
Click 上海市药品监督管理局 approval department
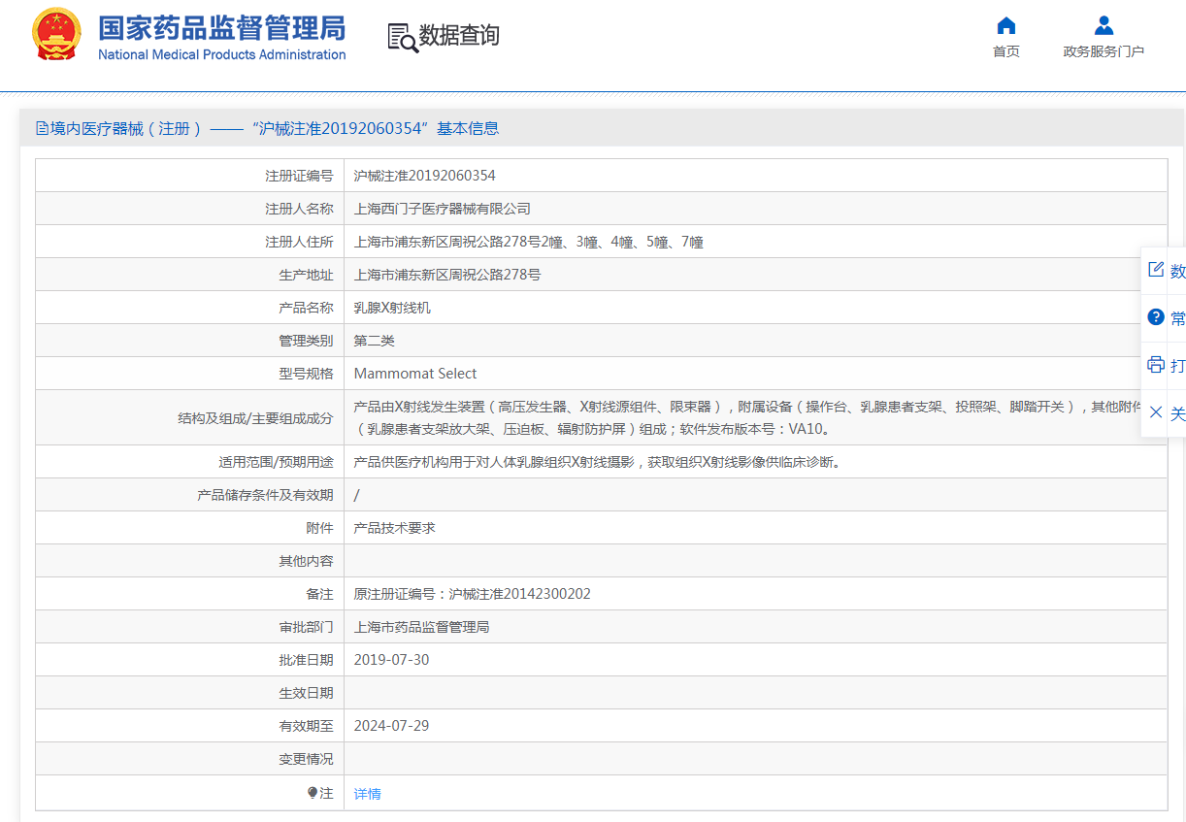tap(421, 627)
